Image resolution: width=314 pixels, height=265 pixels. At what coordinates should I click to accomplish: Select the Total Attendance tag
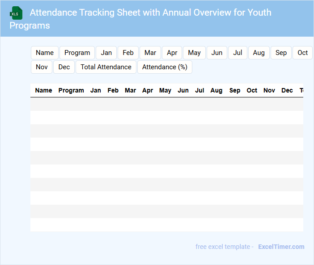click(106, 67)
